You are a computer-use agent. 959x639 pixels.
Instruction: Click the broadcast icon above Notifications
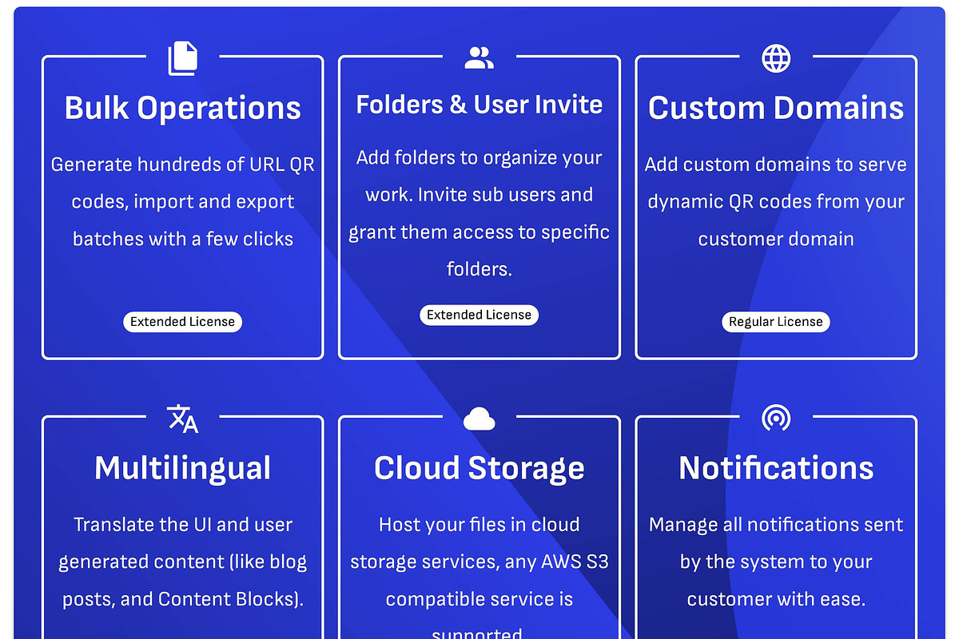pyautogui.click(x=776, y=418)
